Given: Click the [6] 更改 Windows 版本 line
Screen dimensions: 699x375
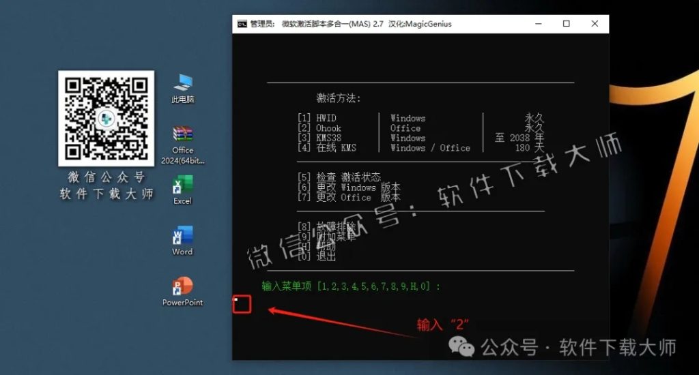Looking at the screenshot, I should [x=349, y=187].
